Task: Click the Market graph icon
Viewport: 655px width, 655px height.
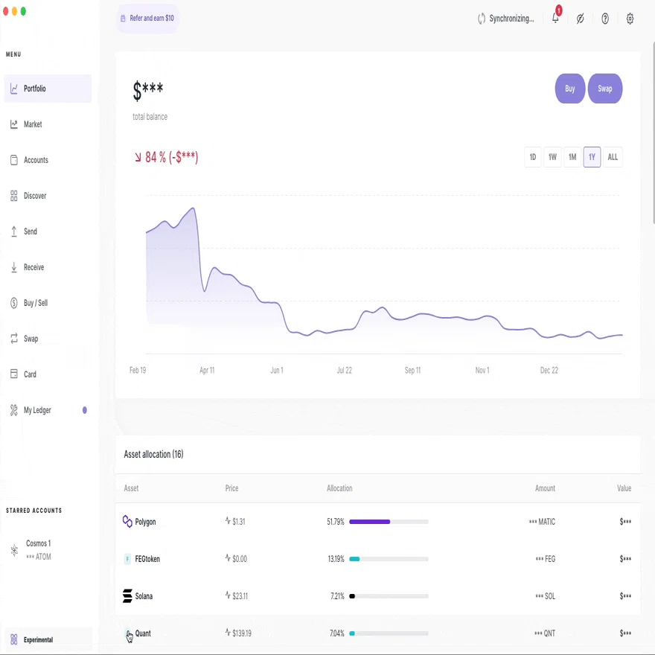Action: pyautogui.click(x=14, y=124)
